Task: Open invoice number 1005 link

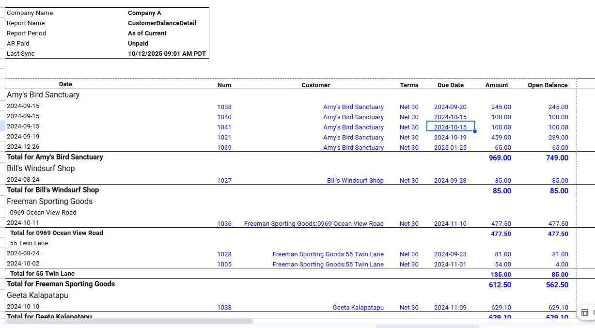Action: pos(224,265)
